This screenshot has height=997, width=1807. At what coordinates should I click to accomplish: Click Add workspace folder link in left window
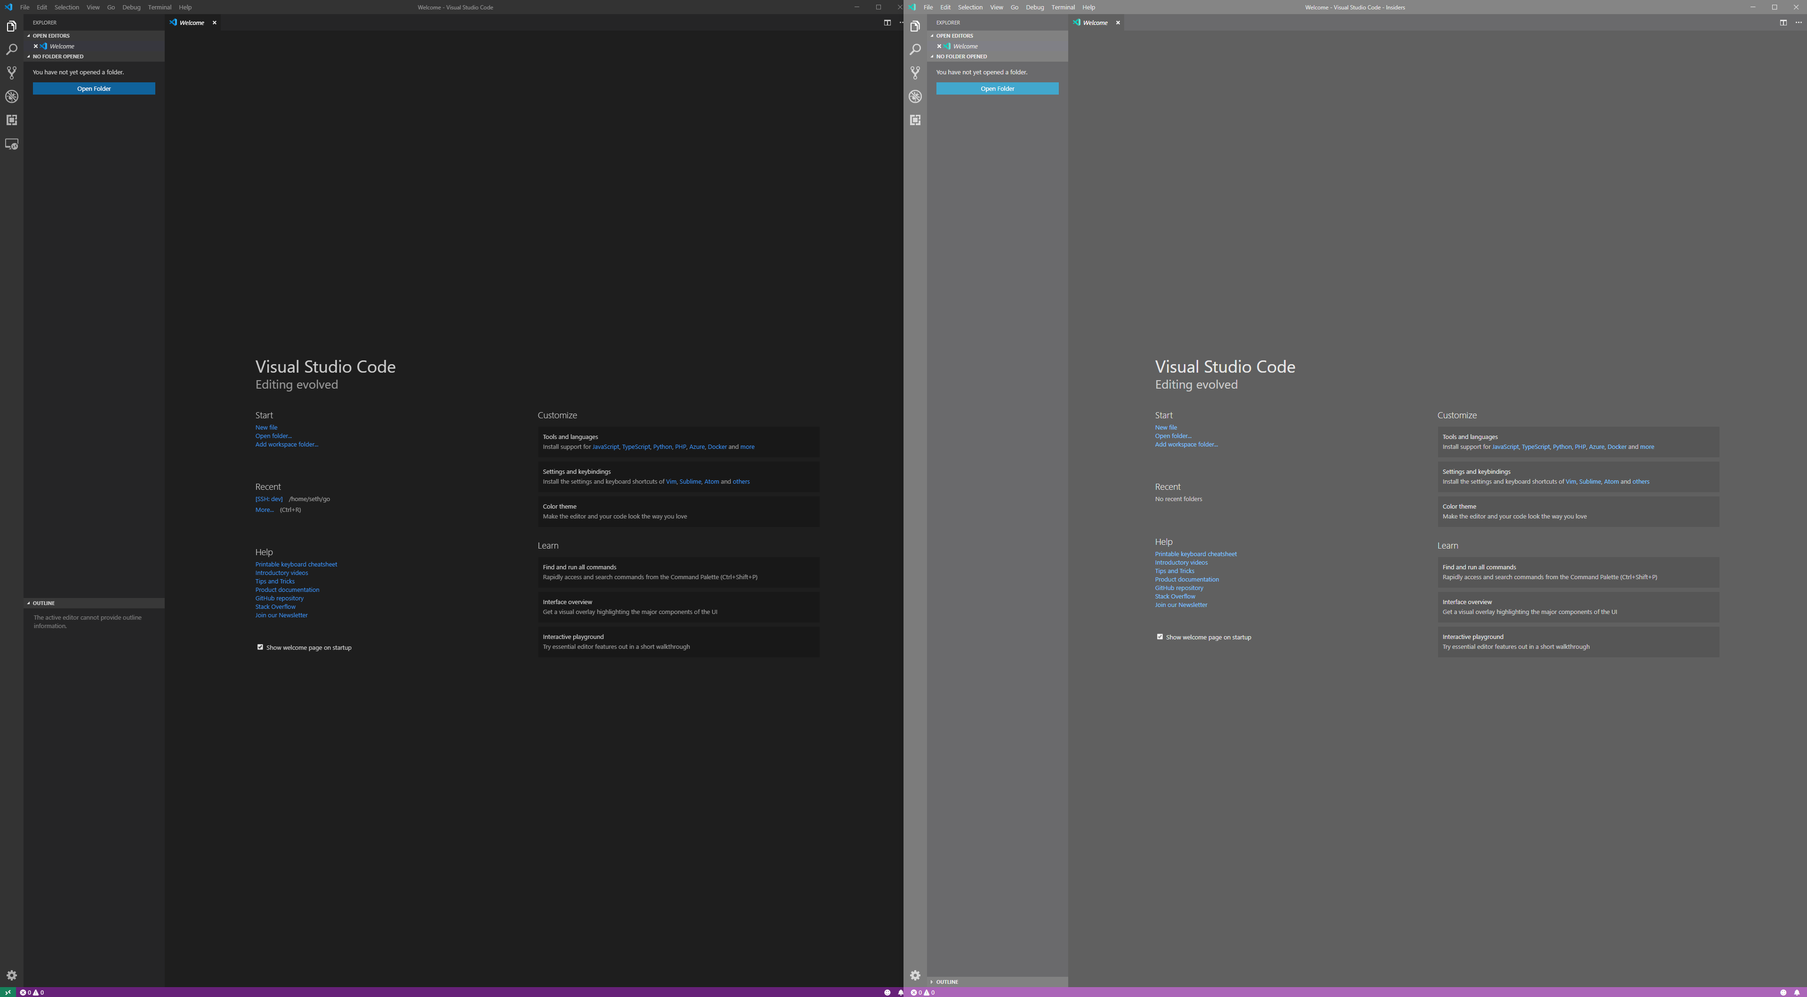286,444
